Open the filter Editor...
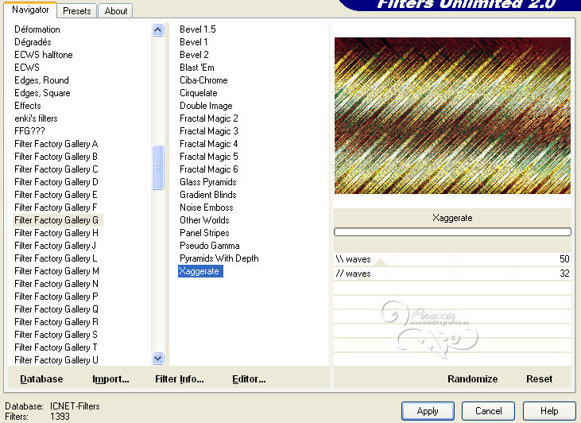 click(x=249, y=379)
